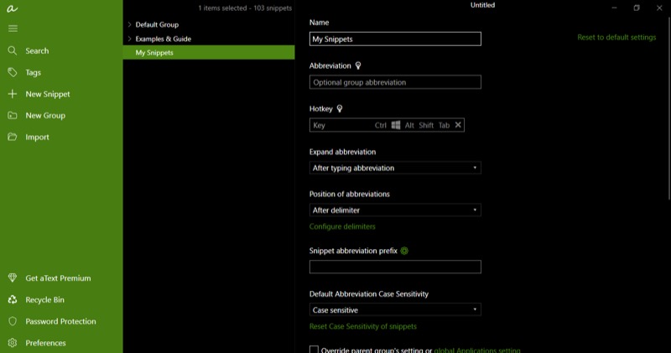Click Reset Case Sensitivity of snippets link

[363, 326]
